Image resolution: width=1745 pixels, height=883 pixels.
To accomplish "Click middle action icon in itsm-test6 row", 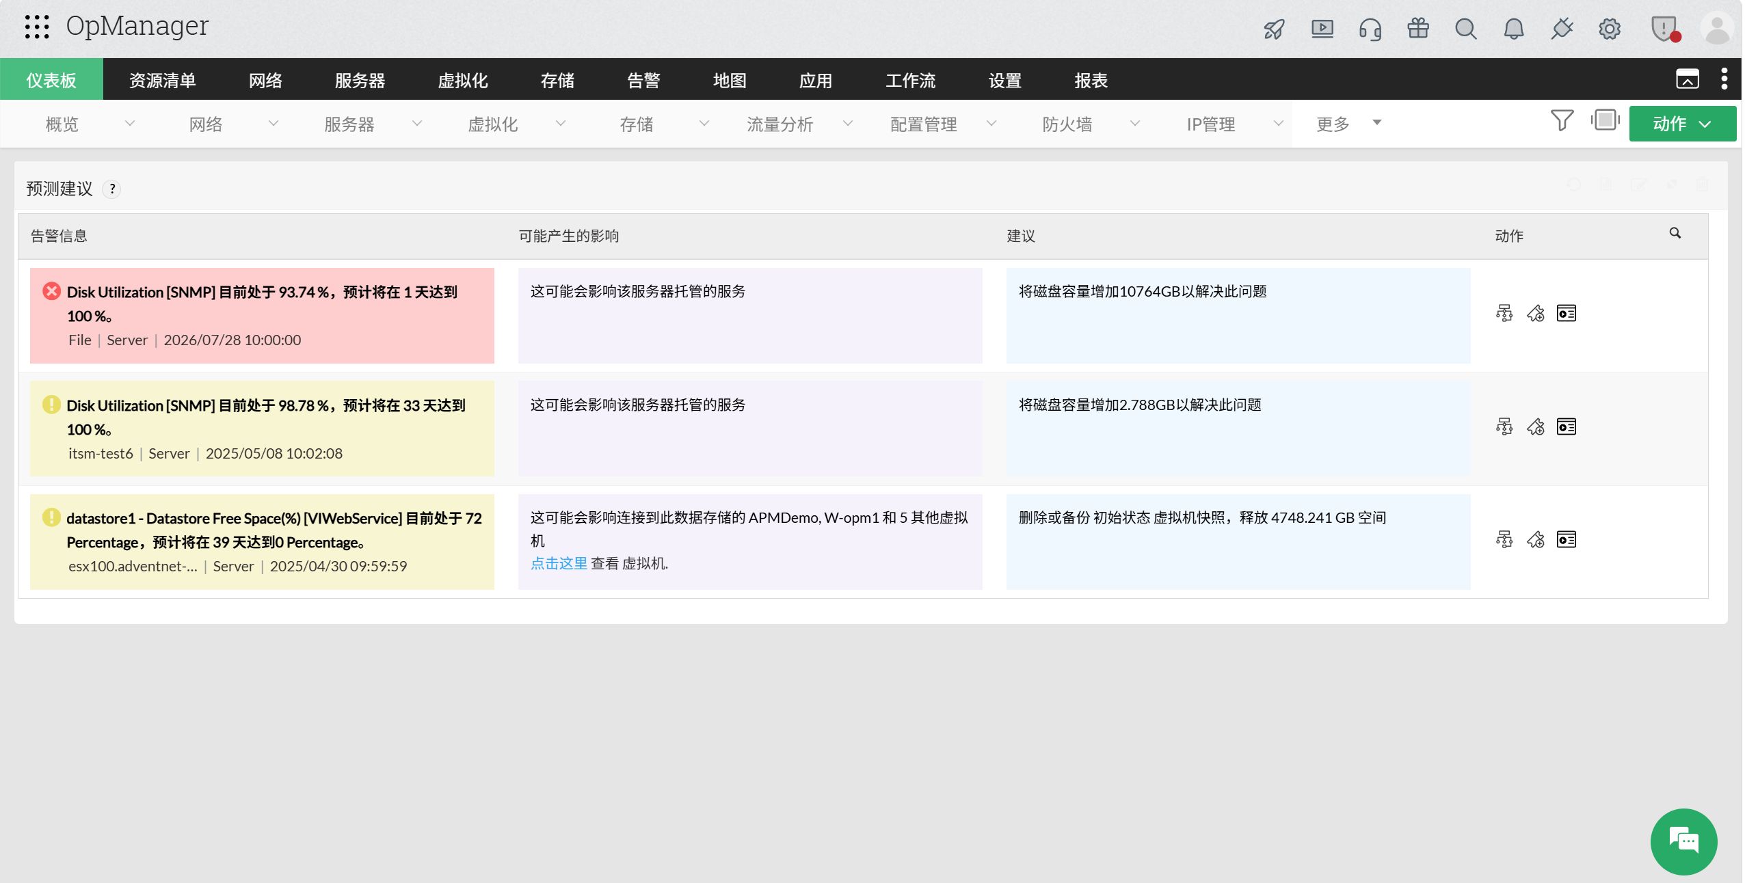I will click(1535, 426).
